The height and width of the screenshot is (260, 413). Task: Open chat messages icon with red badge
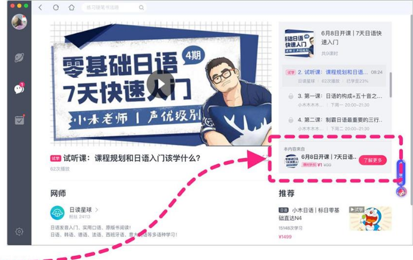(19, 89)
